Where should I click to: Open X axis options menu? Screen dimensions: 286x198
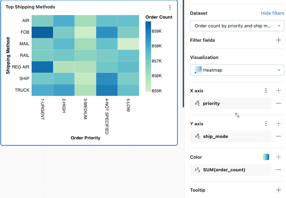tap(266, 91)
